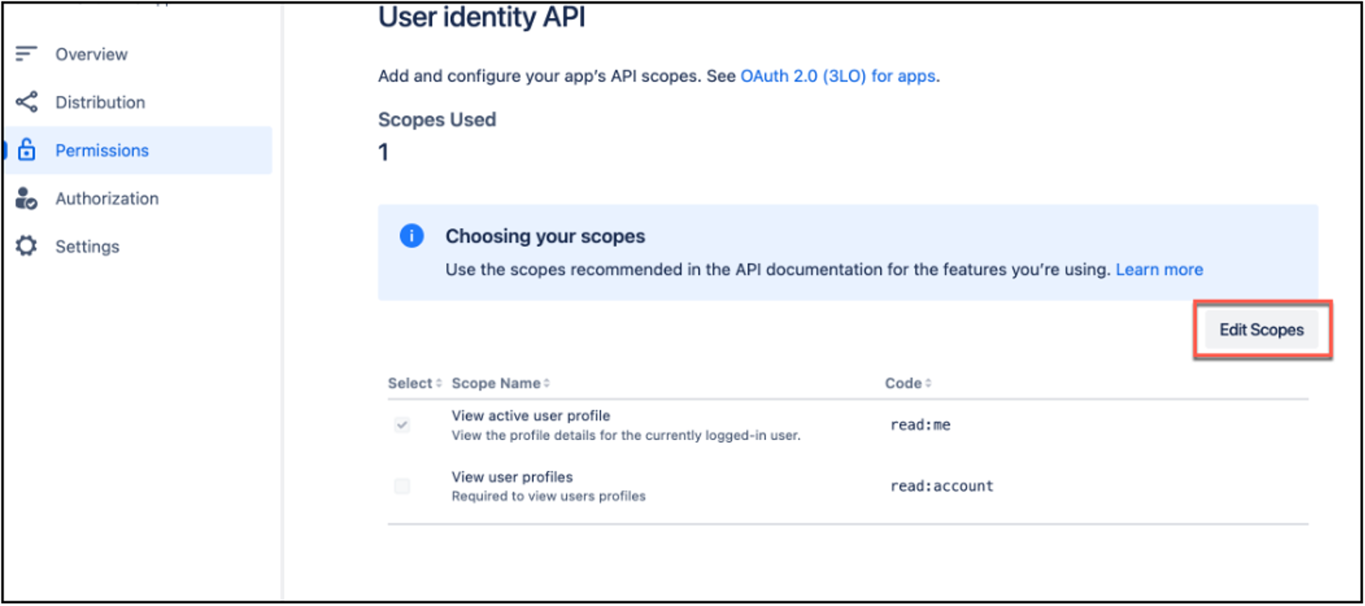Image resolution: width=1365 pixels, height=606 pixels.
Task: Click the Edit Scopes button
Action: coord(1261,330)
